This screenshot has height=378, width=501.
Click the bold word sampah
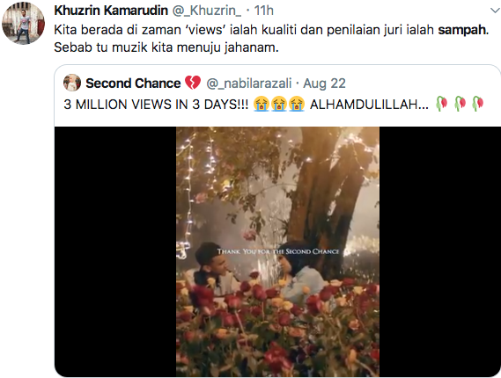(461, 30)
